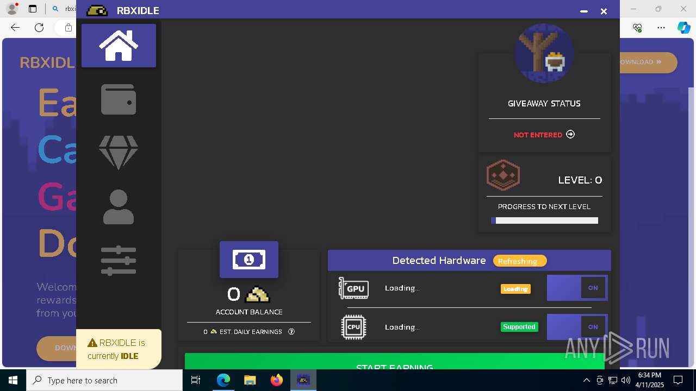Open the volume control in system tray
The width and height of the screenshot is (696, 391).
coord(626,380)
